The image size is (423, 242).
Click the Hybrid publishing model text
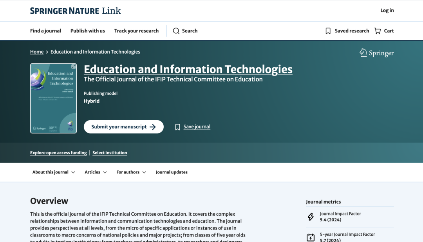tap(92, 101)
